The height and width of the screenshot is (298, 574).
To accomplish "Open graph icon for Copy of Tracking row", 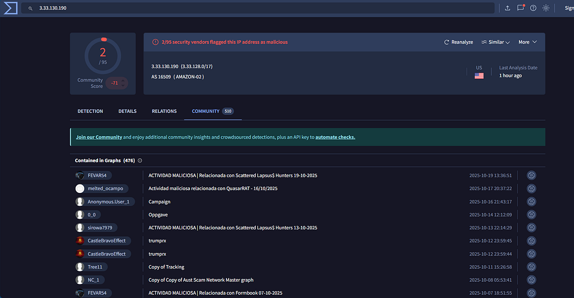I will [x=531, y=267].
